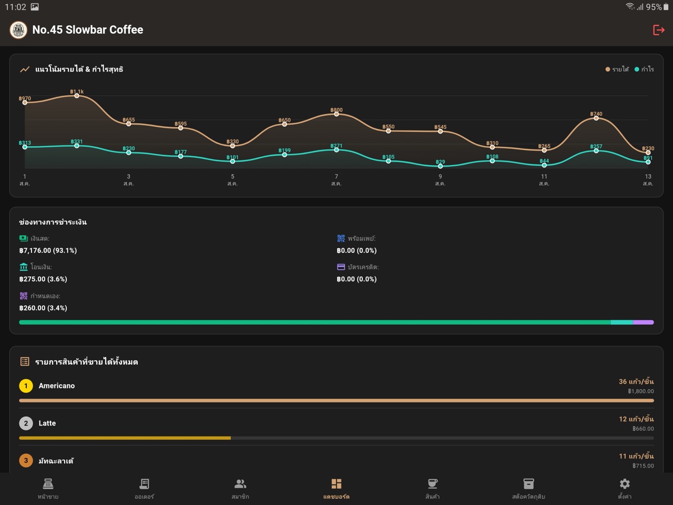
Task: Click the payment channel proportion bar
Action: click(336, 322)
